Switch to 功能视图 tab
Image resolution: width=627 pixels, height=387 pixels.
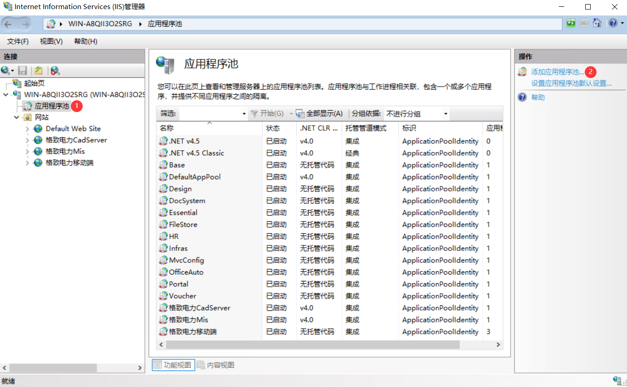point(173,365)
